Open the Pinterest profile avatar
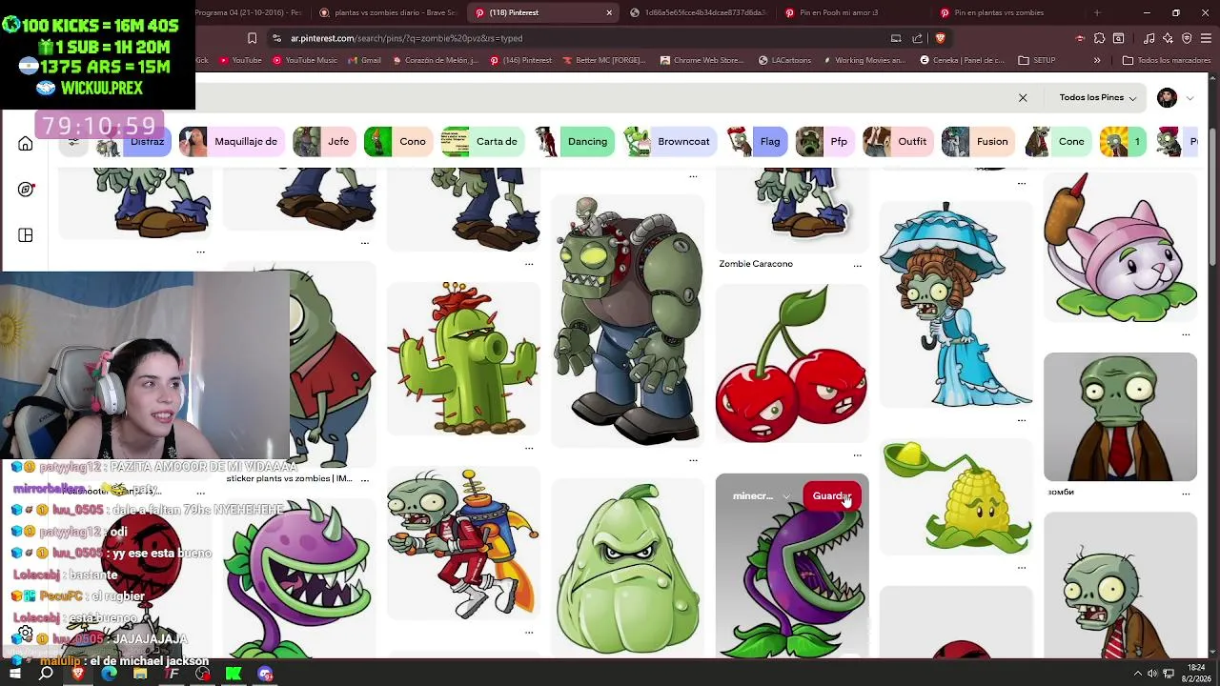Screen dimensions: 1220x686 [1167, 97]
